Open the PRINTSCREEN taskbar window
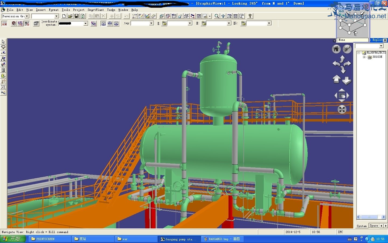Viewport: 388px width, 243px height. (50, 239)
